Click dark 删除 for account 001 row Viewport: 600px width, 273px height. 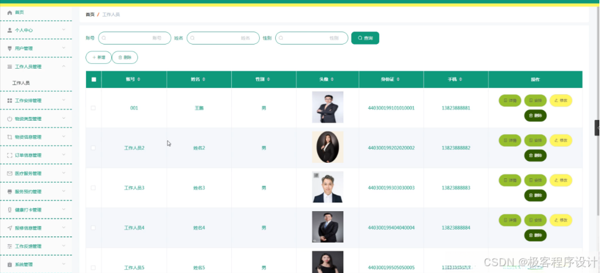tap(535, 116)
